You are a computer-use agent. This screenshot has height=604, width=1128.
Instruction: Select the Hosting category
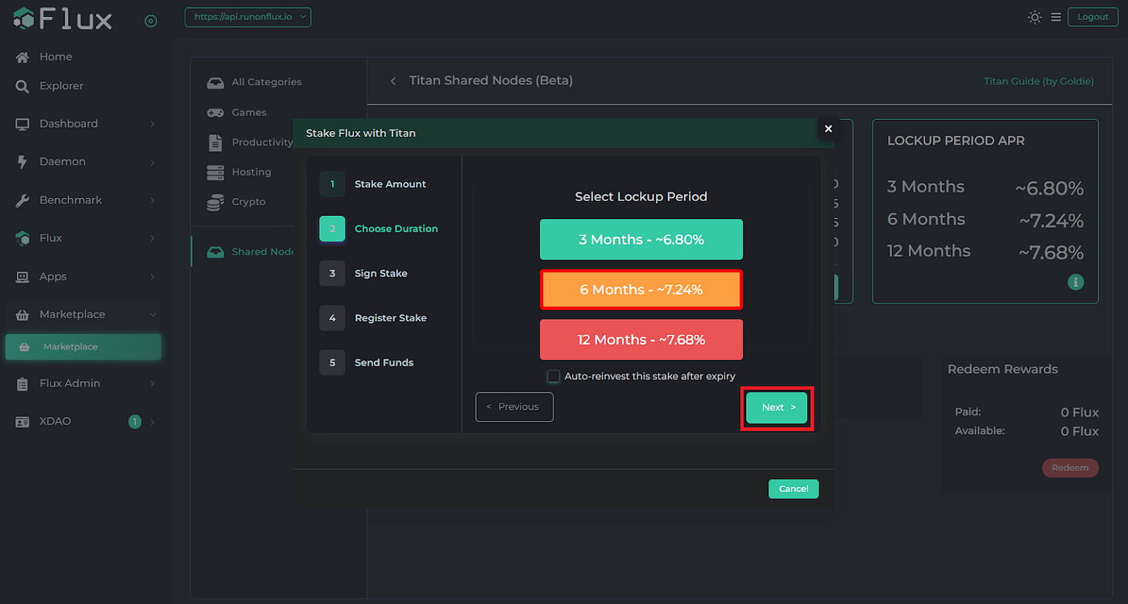(x=251, y=172)
